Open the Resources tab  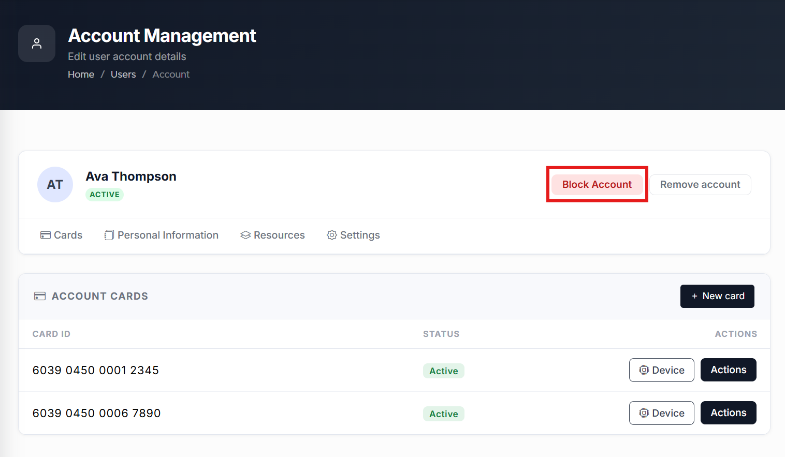[272, 235]
